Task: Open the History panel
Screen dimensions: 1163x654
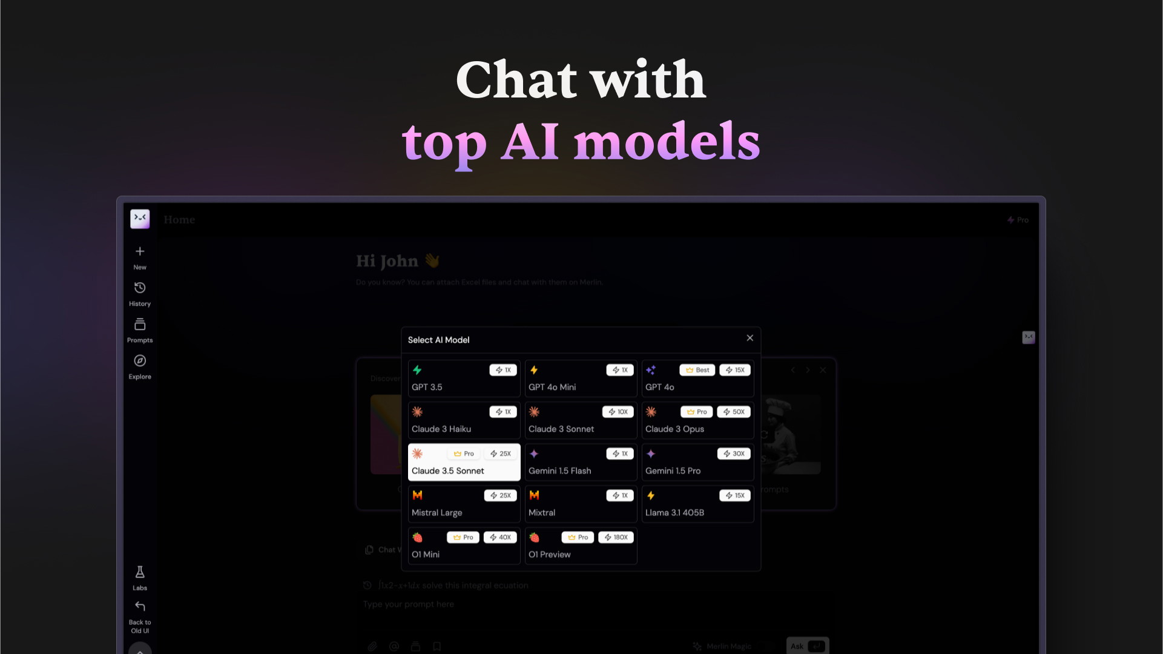Action: click(x=140, y=293)
